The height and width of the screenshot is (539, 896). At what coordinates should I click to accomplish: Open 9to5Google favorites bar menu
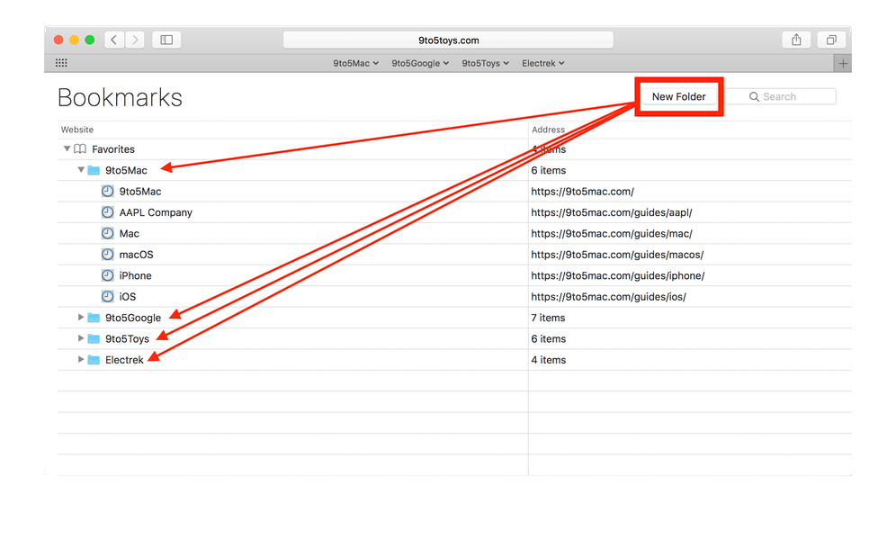(420, 63)
